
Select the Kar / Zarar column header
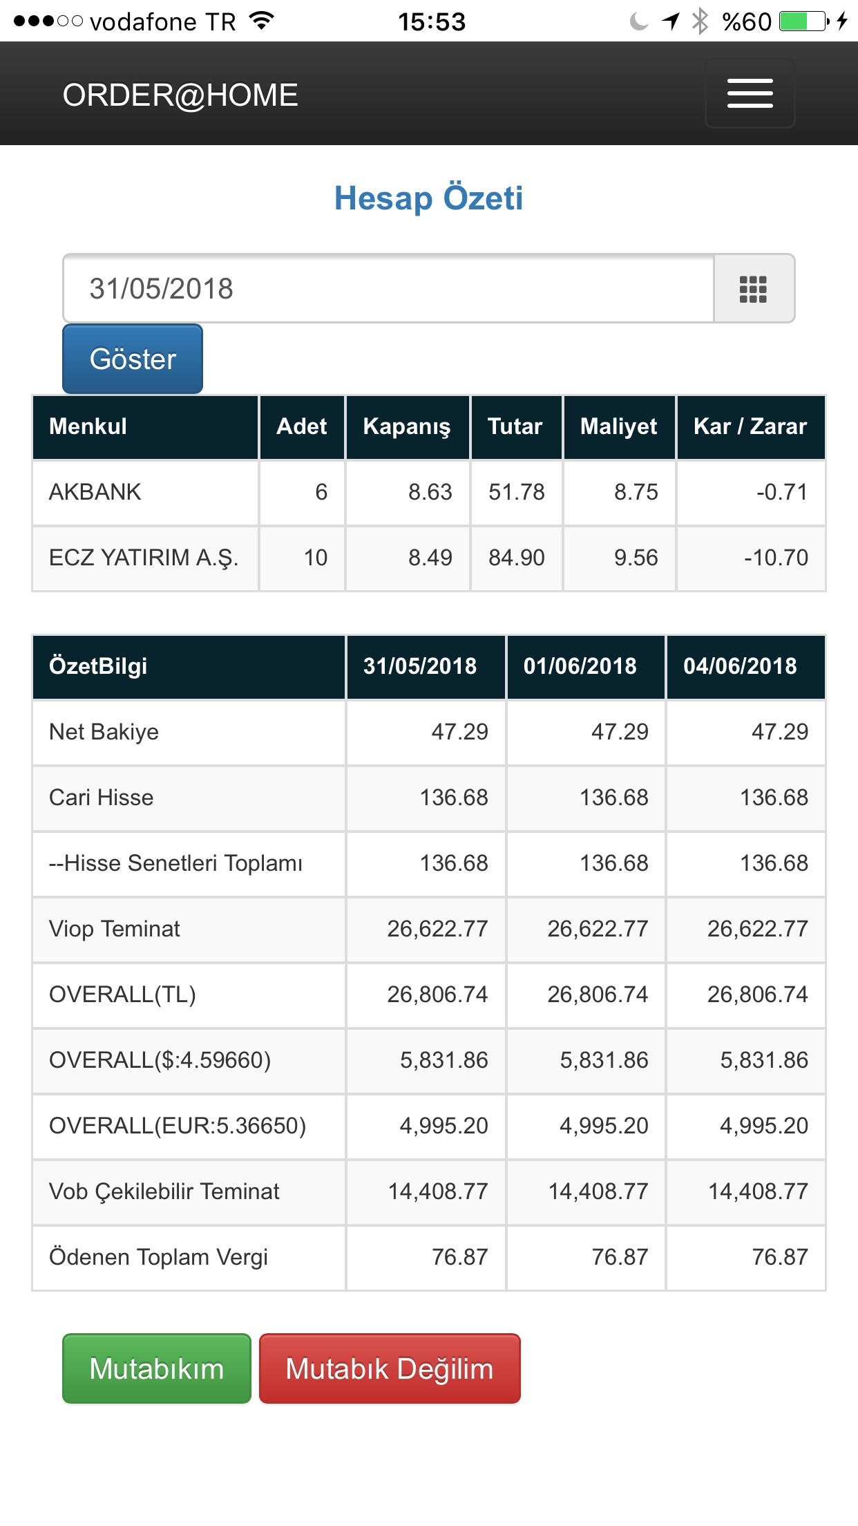(x=750, y=426)
